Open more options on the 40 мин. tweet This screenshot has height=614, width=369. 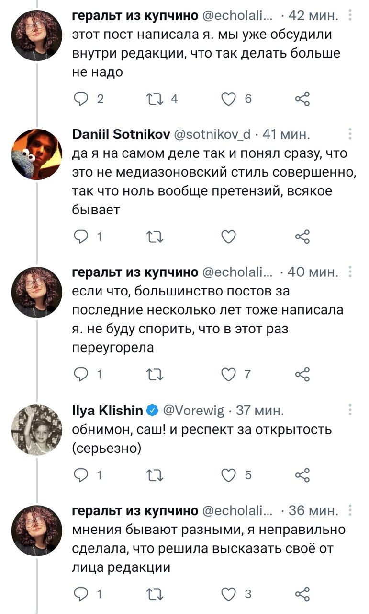tap(351, 272)
